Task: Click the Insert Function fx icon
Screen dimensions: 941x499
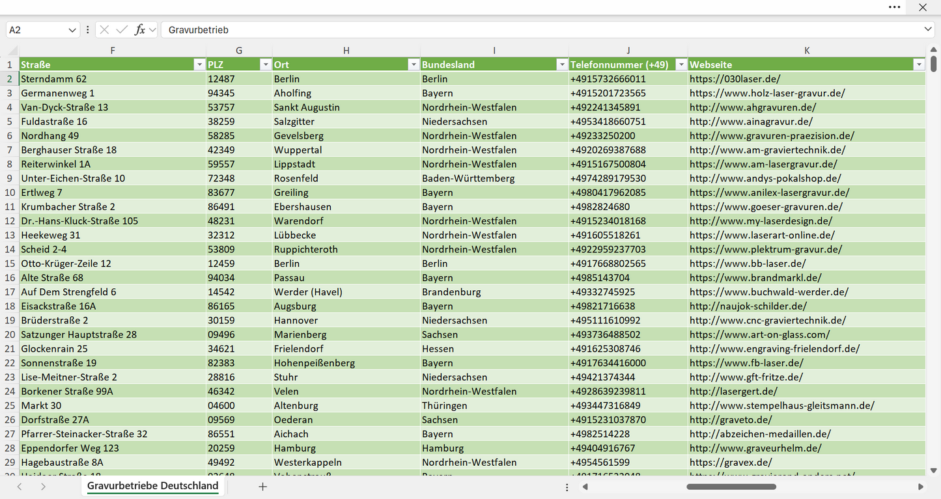Action: (139, 30)
